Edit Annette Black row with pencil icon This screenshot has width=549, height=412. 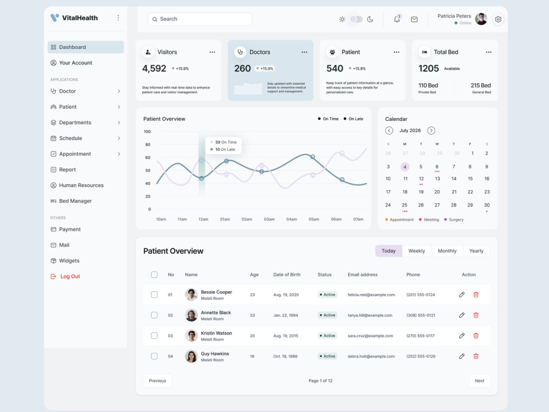click(x=462, y=315)
